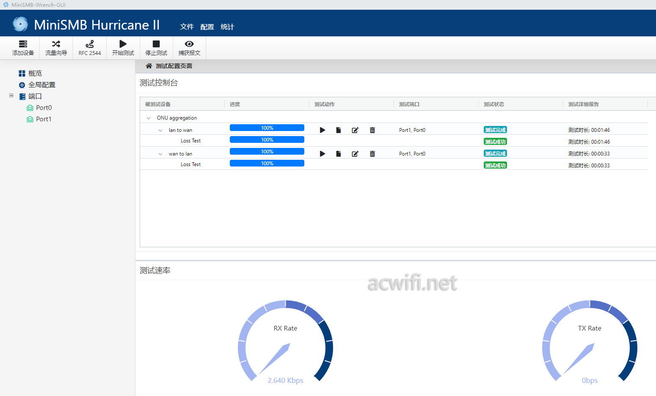Select Port0 in the sidebar
This screenshot has height=396, width=656.
pos(44,107)
